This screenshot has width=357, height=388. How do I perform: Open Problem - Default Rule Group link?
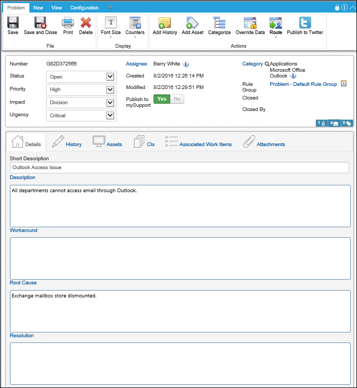tap(303, 84)
